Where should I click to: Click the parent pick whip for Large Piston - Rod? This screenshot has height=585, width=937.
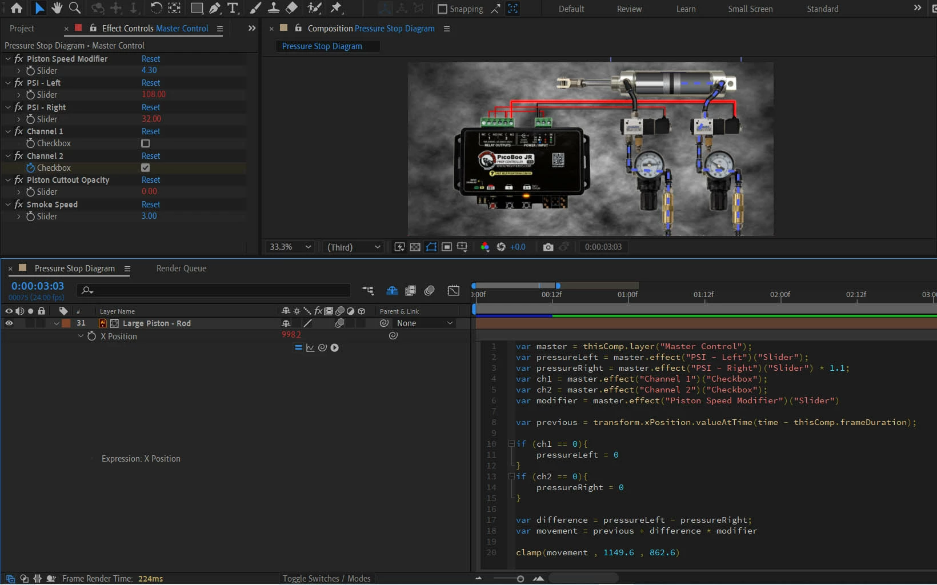[385, 323]
